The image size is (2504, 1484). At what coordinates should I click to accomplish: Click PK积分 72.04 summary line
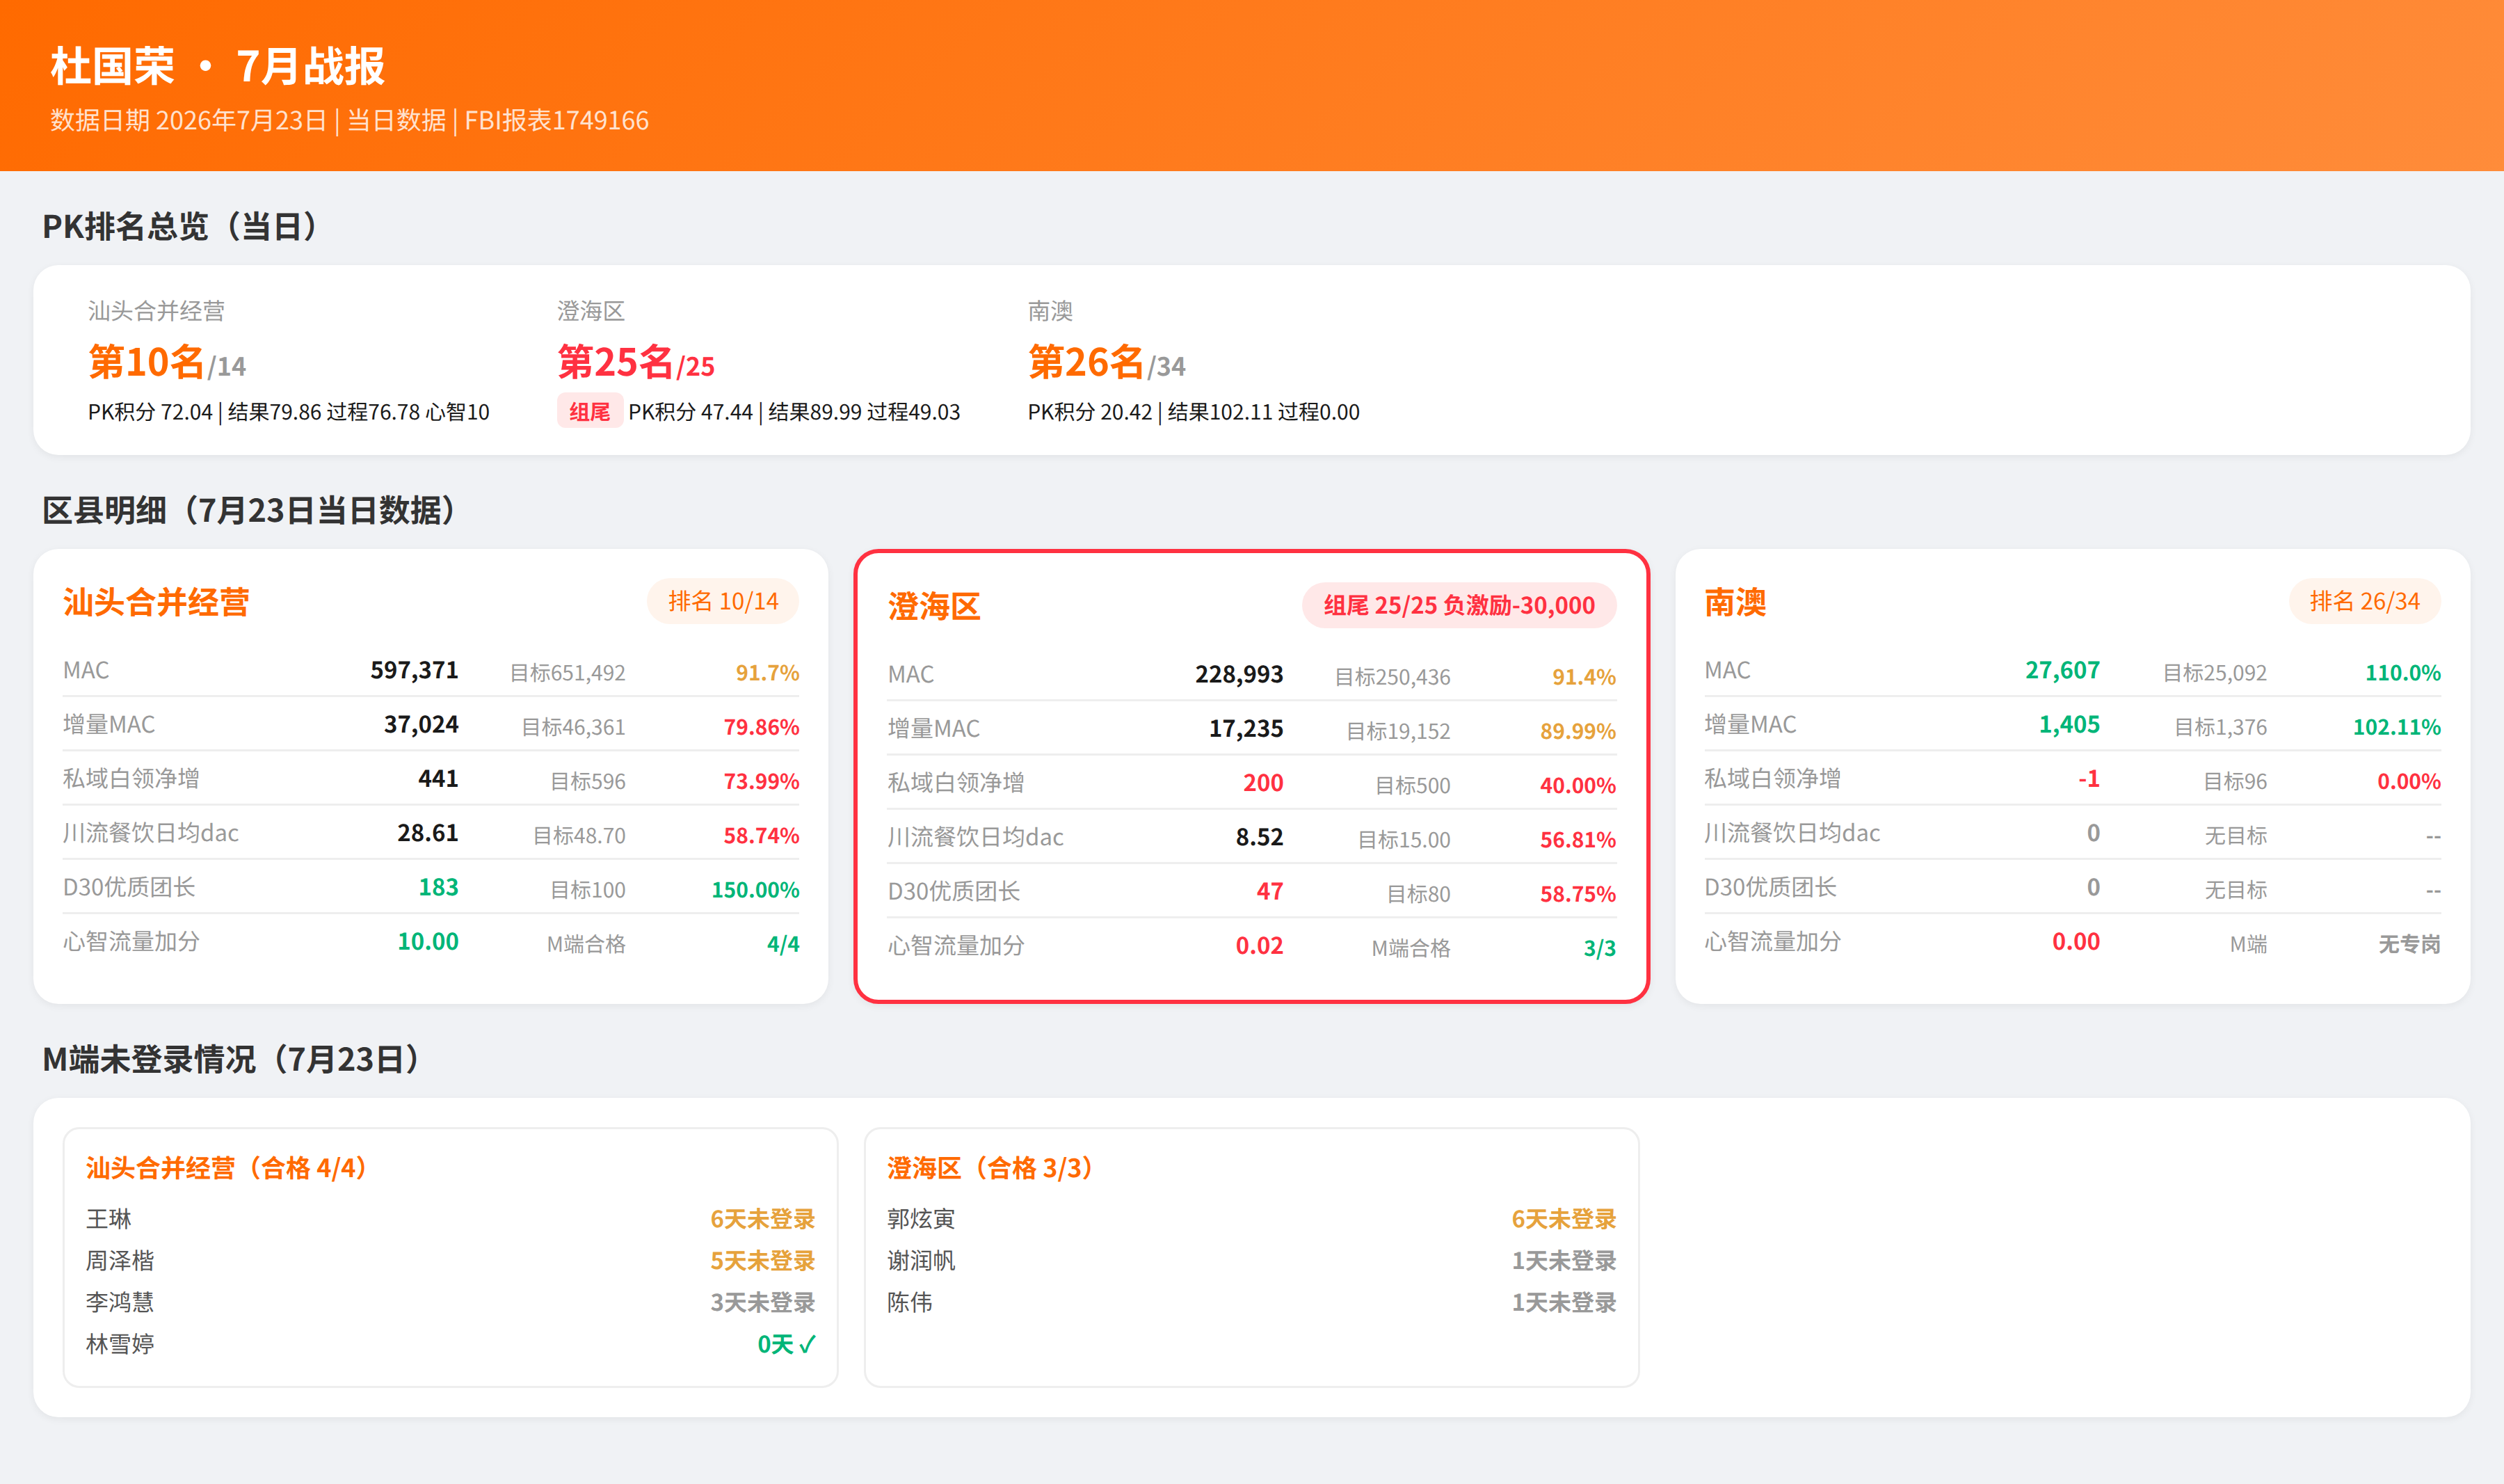point(289,412)
